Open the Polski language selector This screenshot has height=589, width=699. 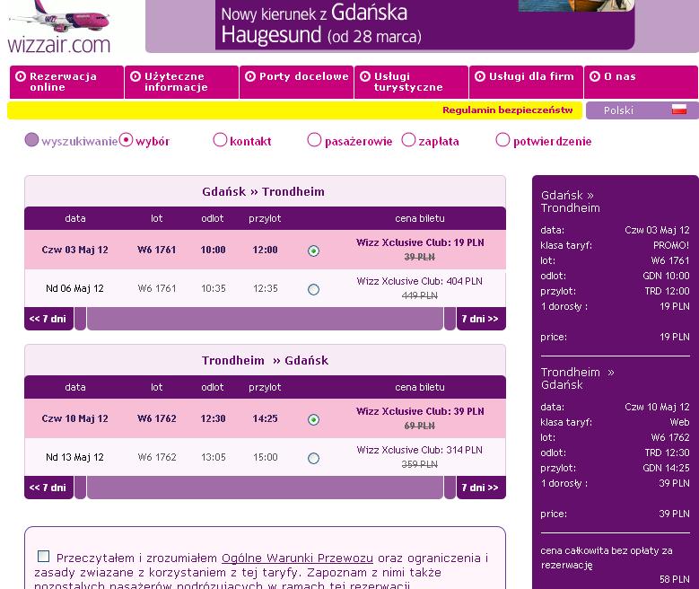point(642,110)
